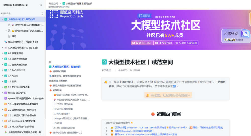Image resolution: width=251 pixels, height=136 pixels.
Task: Open 基于PaddleOCR-VL+DeepSeek-ocr搭建企业级多模态RAG系统 link
Action: pos(146,134)
